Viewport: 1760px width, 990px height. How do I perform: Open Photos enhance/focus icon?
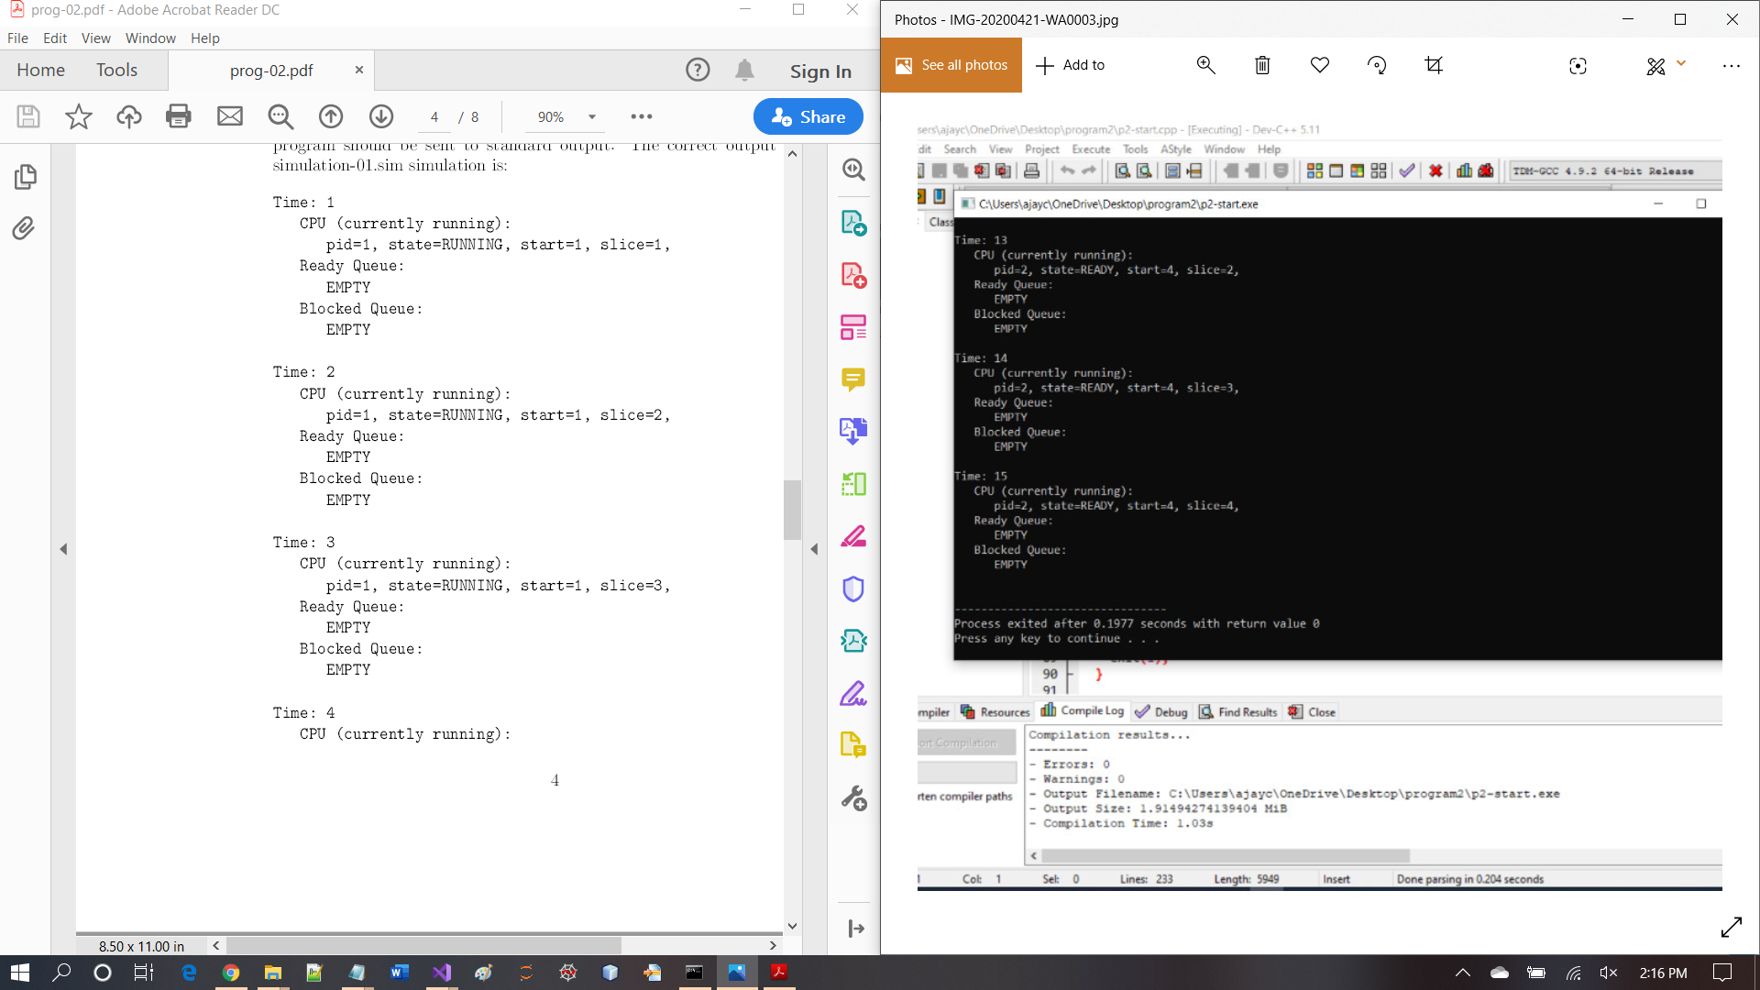(x=1578, y=65)
